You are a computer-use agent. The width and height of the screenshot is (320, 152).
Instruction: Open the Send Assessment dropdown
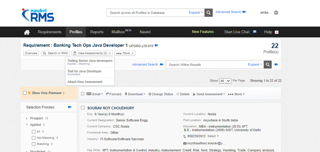[x=209, y=94]
